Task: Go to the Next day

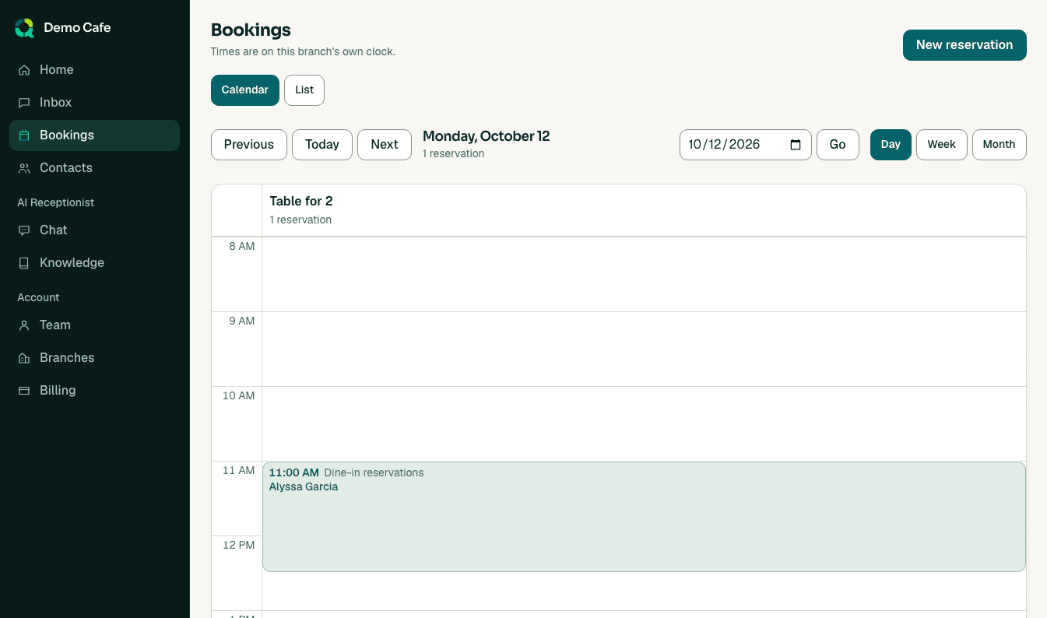Action: (385, 145)
